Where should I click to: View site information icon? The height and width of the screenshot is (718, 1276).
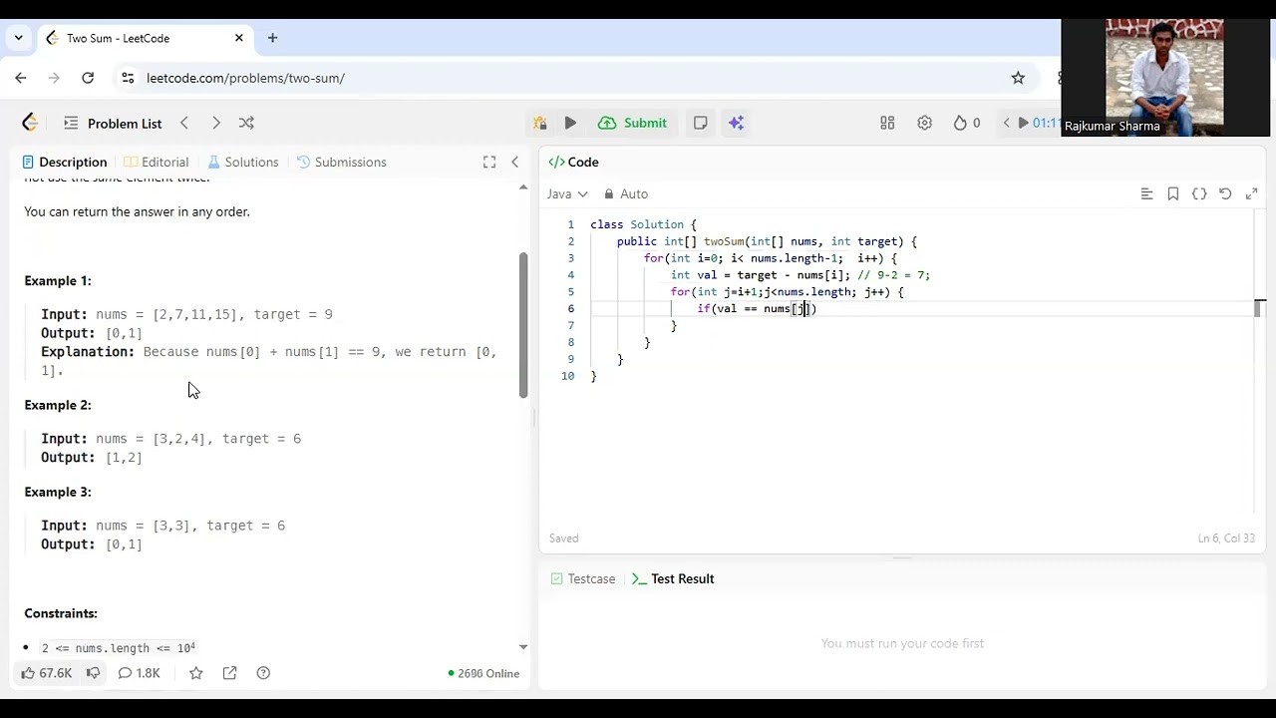127,78
